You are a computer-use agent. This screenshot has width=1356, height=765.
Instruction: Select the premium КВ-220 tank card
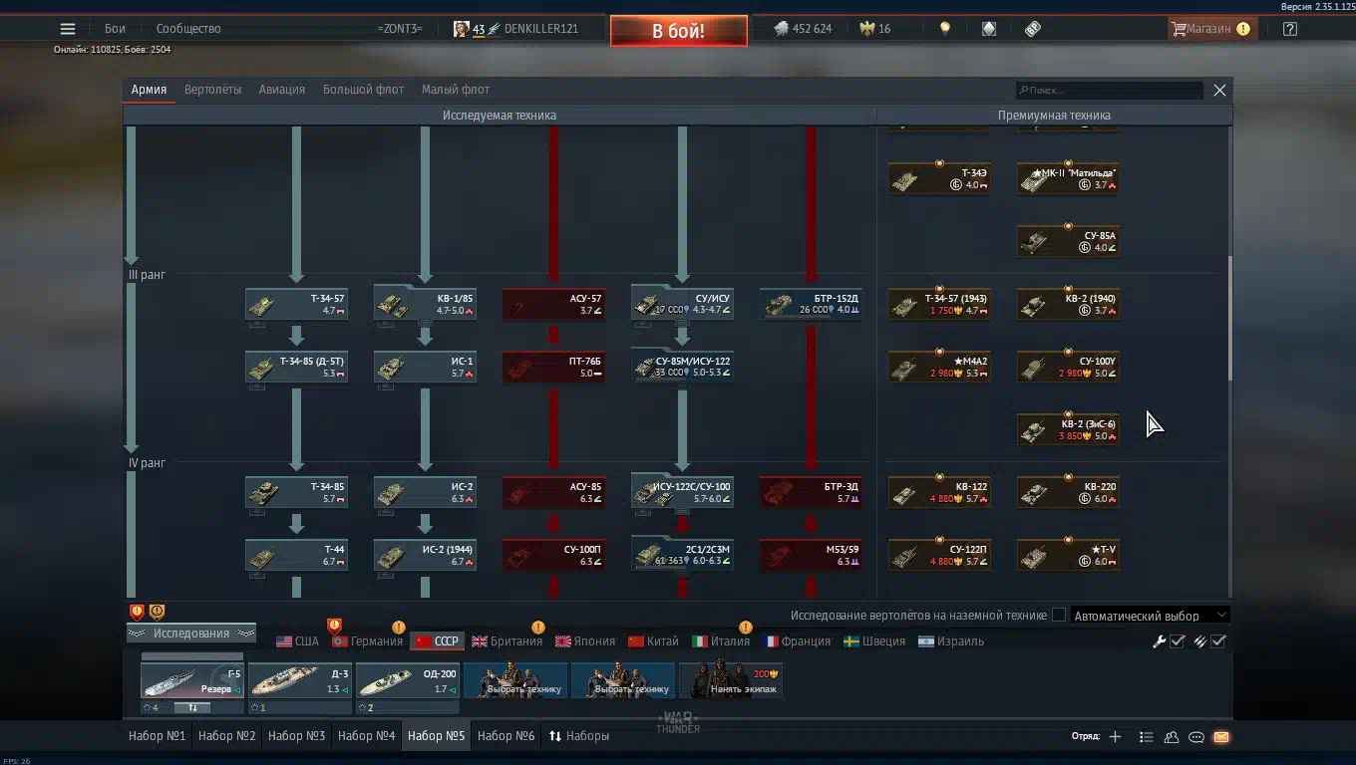1068,493
